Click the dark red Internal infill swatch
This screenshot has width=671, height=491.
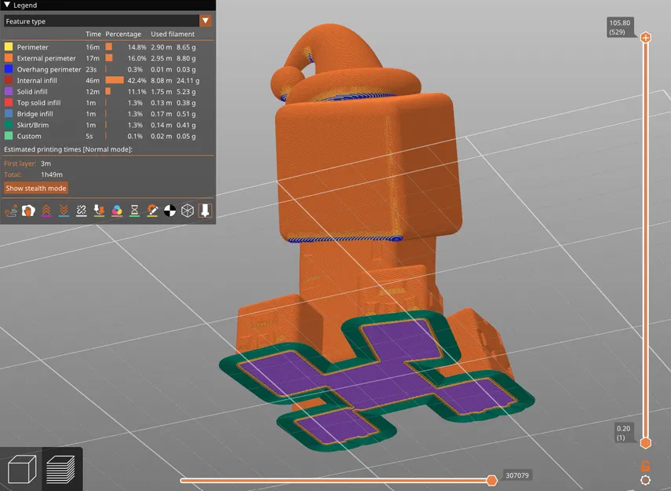pyautogui.click(x=9, y=80)
